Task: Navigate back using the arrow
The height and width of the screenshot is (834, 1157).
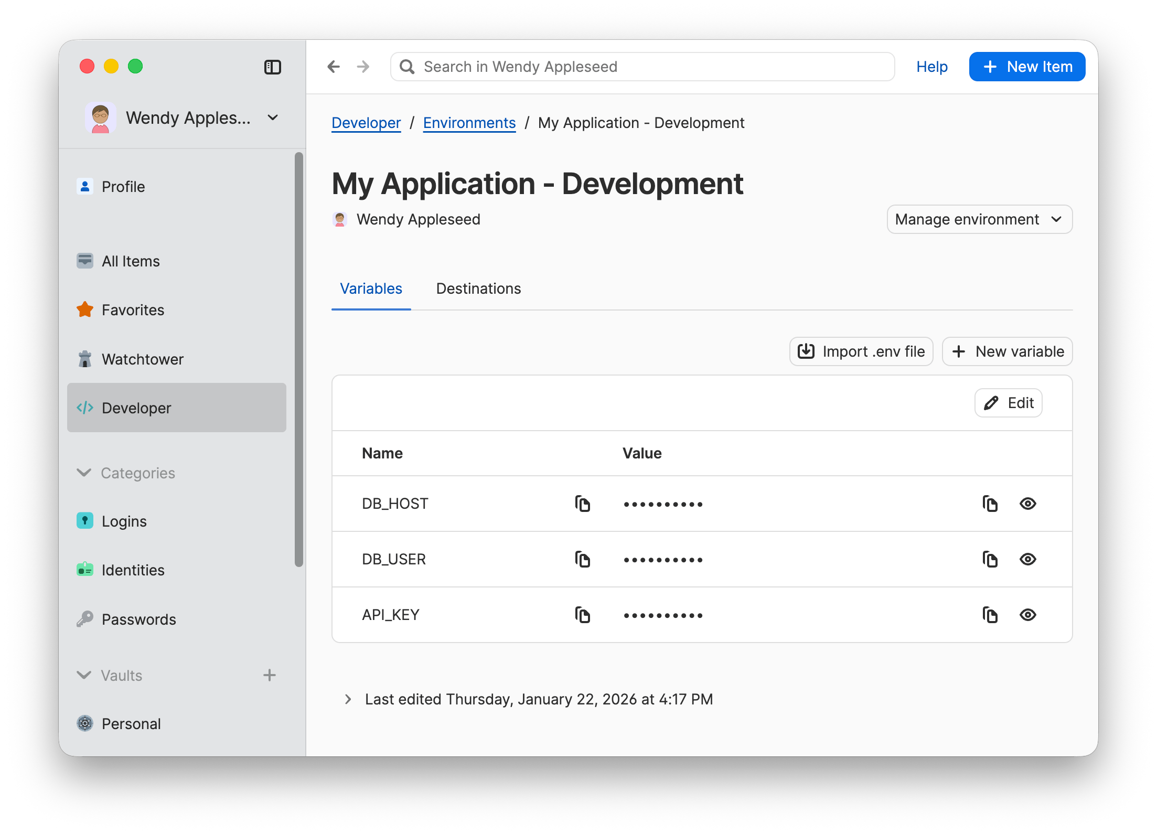Action: coord(334,66)
